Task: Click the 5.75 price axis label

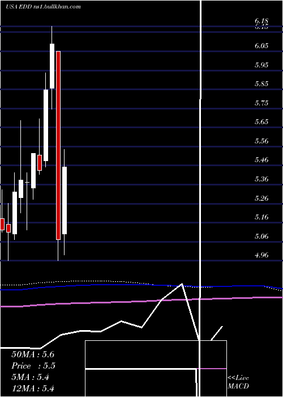Action: tap(261, 103)
